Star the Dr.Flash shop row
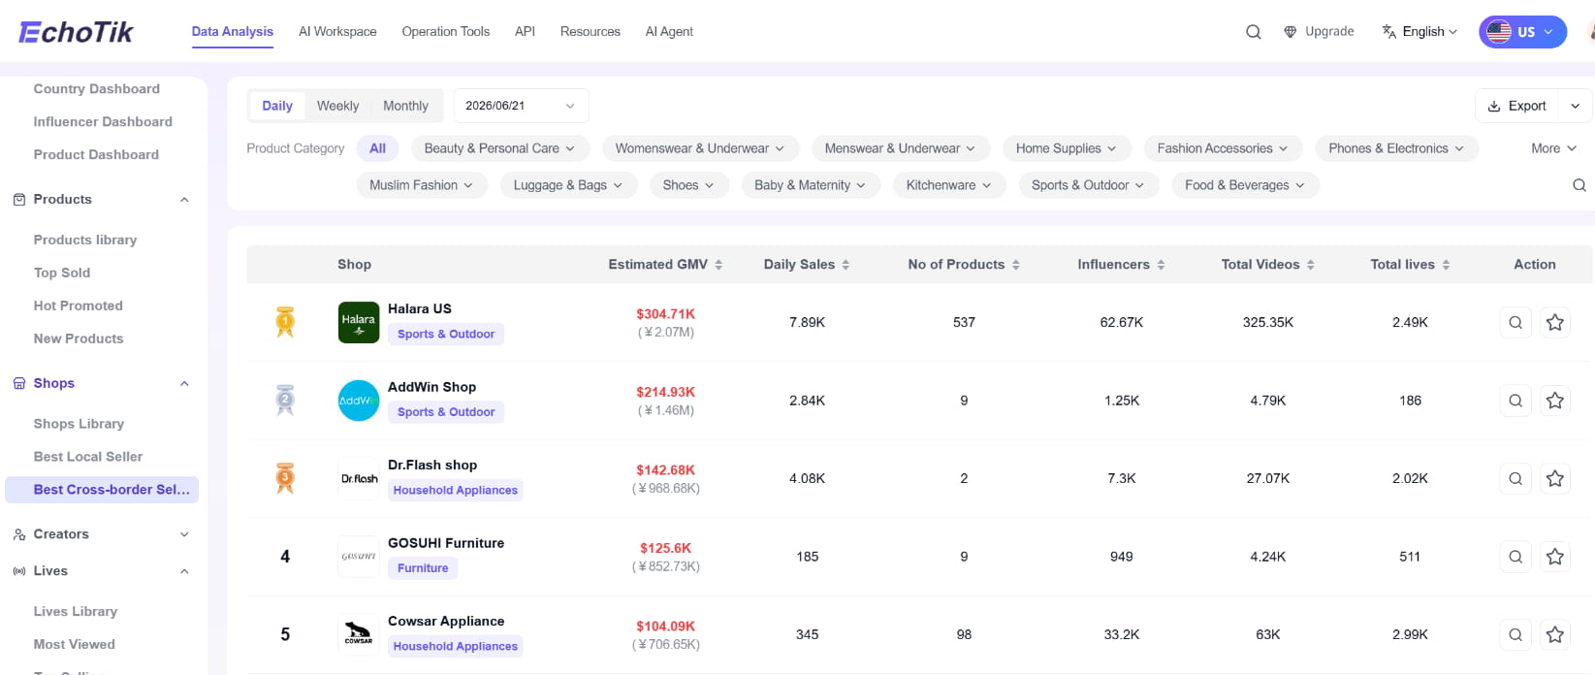 click(x=1555, y=478)
